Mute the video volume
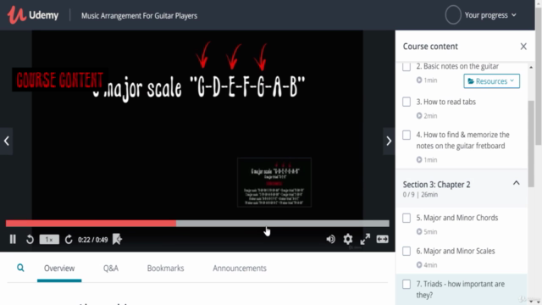542x305 pixels. point(330,239)
